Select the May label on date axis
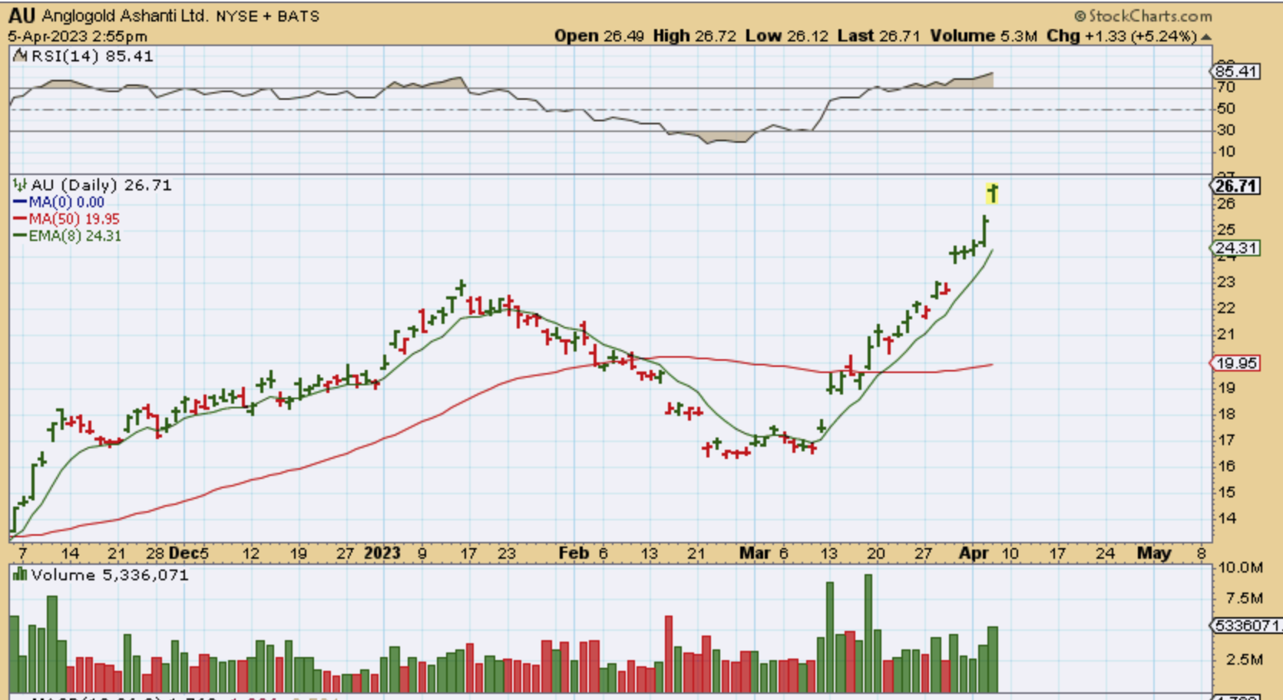 (x=1154, y=553)
